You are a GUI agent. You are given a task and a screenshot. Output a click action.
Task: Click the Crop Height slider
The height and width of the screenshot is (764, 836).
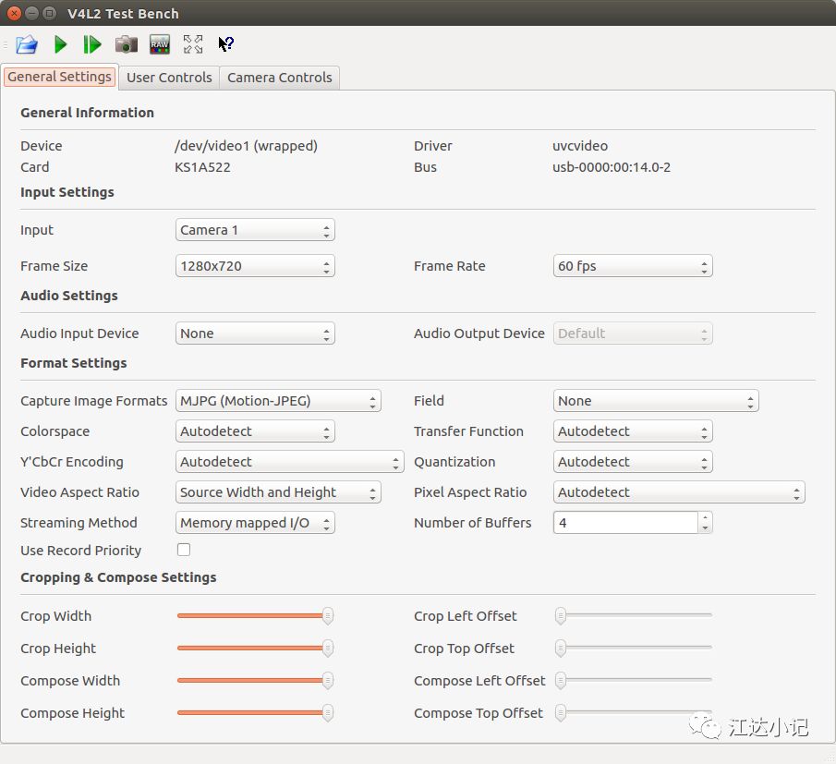pos(255,649)
